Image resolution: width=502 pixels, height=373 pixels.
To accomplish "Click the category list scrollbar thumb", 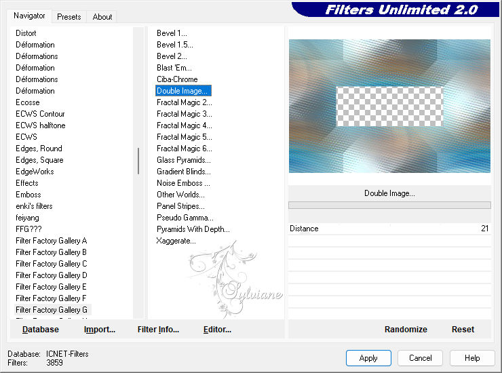I will (138, 161).
